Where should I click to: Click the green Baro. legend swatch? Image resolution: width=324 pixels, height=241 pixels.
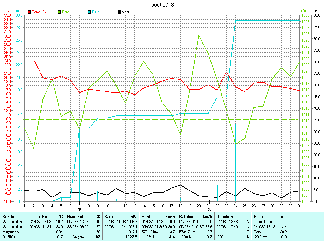[x=59, y=12]
